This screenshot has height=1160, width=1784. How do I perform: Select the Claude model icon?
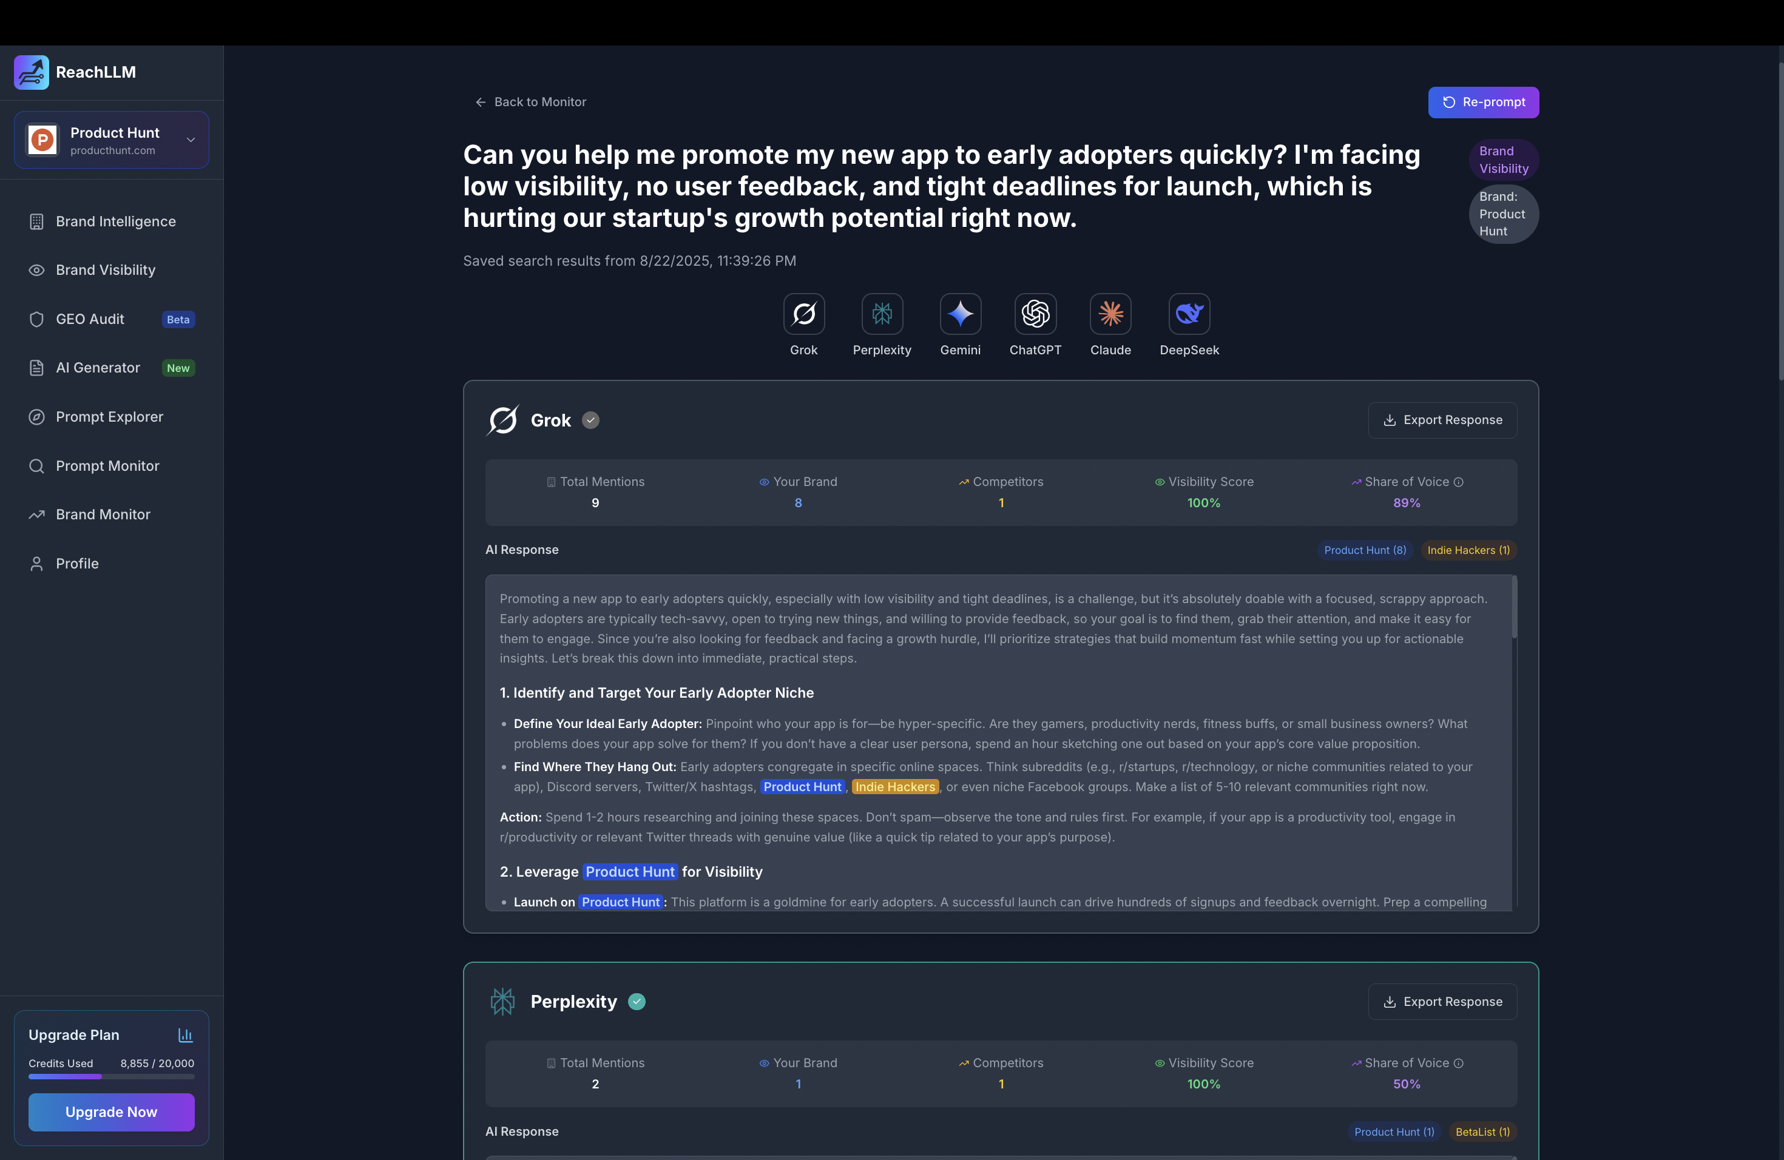(1110, 313)
